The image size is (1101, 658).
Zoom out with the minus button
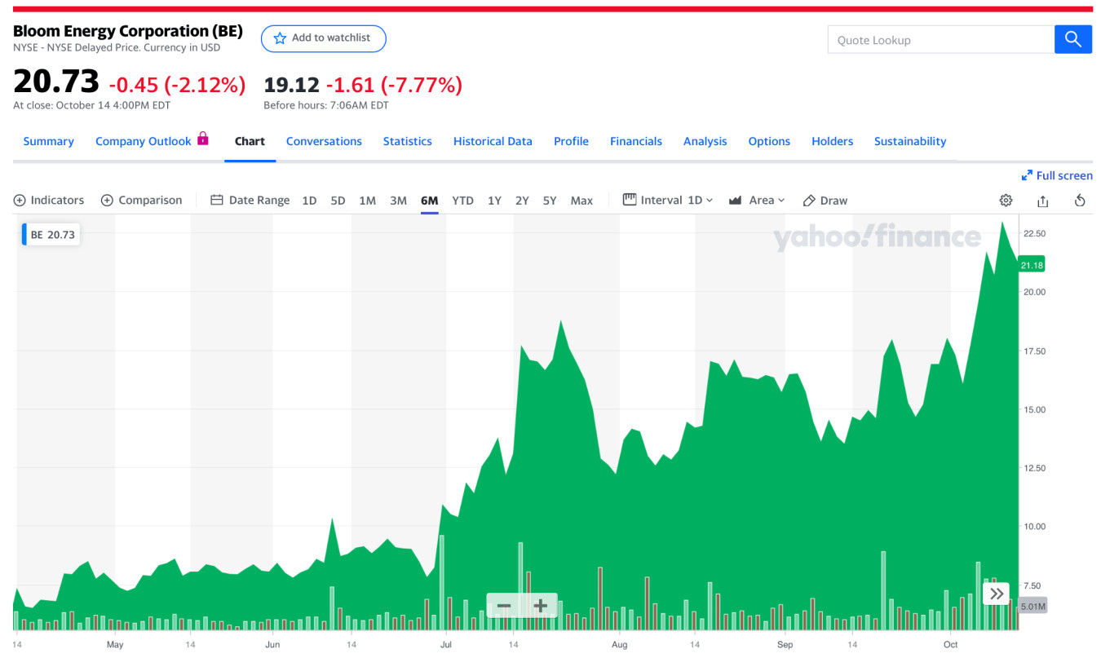[x=504, y=606]
